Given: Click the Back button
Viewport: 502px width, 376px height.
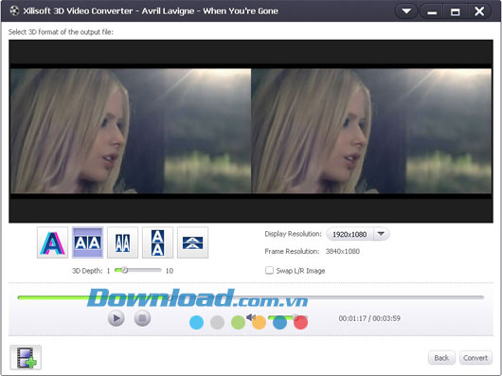Looking at the screenshot, I should (441, 357).
